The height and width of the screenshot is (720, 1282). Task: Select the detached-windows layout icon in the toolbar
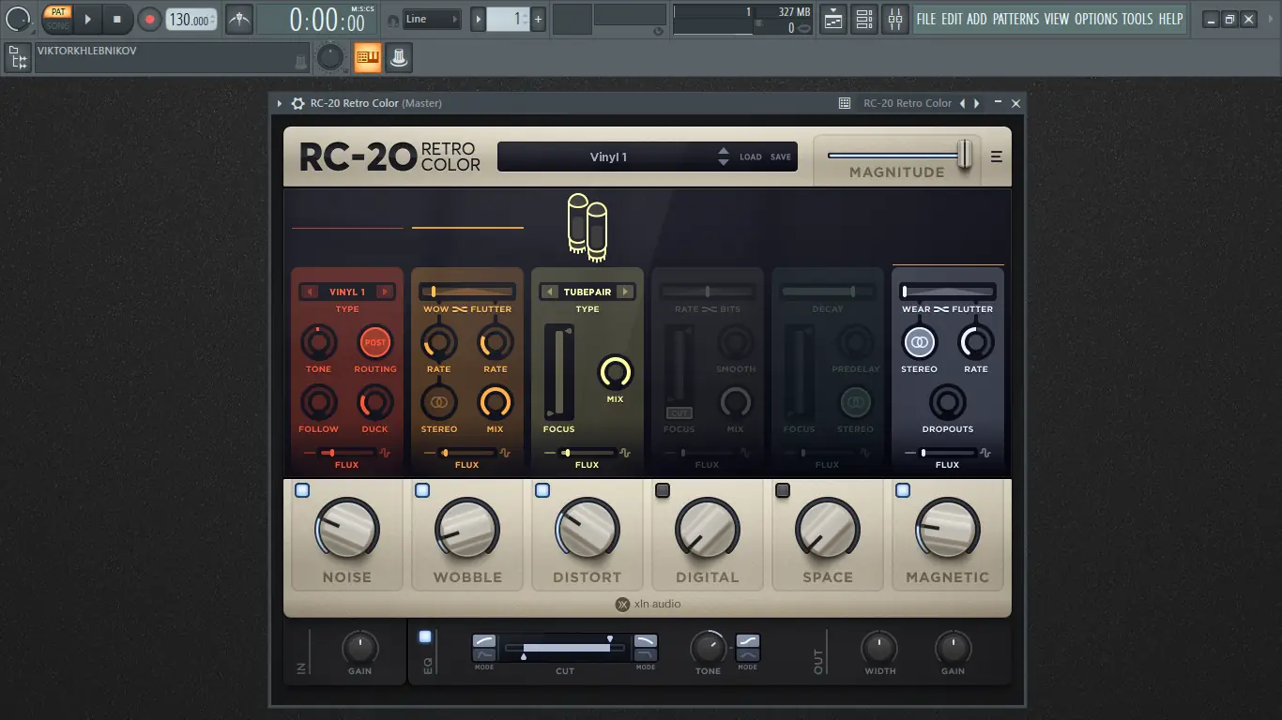pyautogui.click(x=832, y=19)
